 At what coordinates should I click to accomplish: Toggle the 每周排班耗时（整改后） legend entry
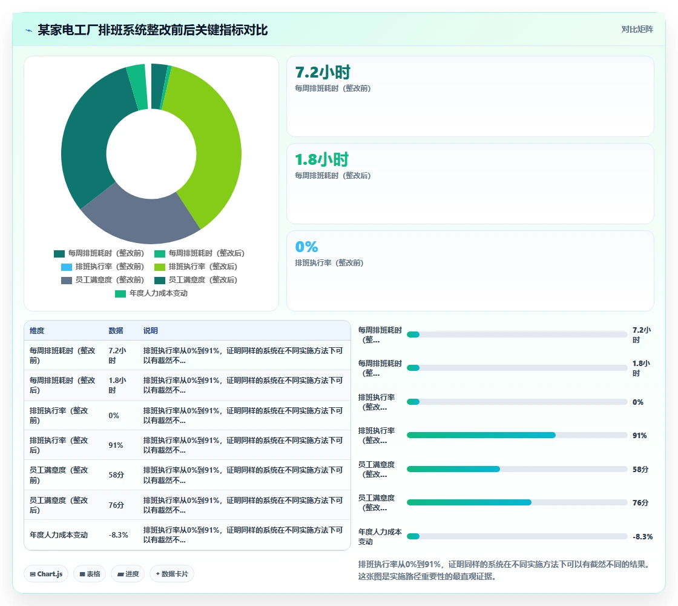199,253
